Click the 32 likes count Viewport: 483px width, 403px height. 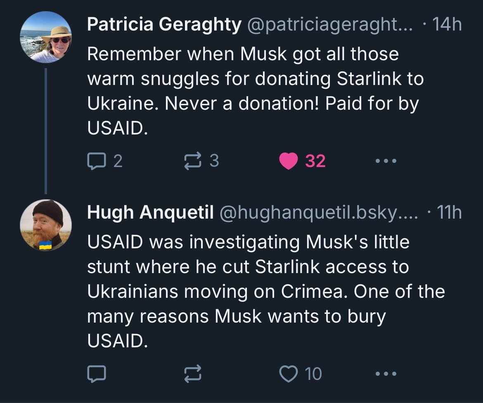tap(315, 161)
